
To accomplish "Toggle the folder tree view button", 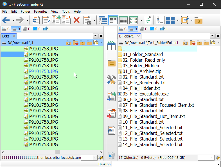I will 103,20.
